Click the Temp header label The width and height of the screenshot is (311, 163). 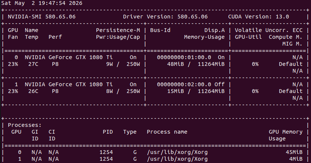(31, 37)
